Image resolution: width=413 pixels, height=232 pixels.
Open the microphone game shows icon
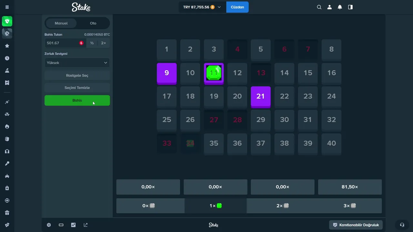(7, 164)
